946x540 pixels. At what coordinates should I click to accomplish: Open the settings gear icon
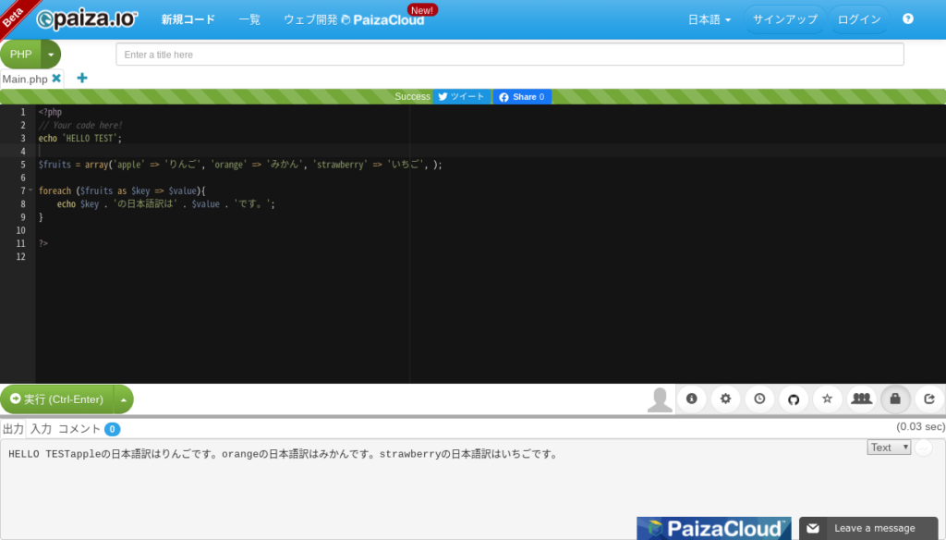[725, 399]
